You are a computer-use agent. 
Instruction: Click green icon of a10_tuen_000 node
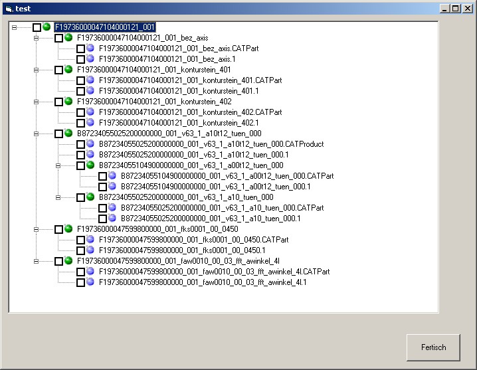tap(90, 197)
